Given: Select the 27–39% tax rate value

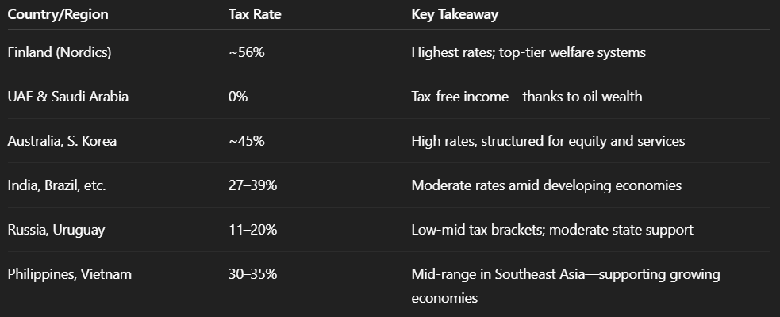Looking at the screenshot, I should click(x=252, y=185).
